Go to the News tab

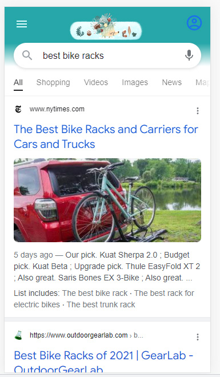tap(171, 82)
